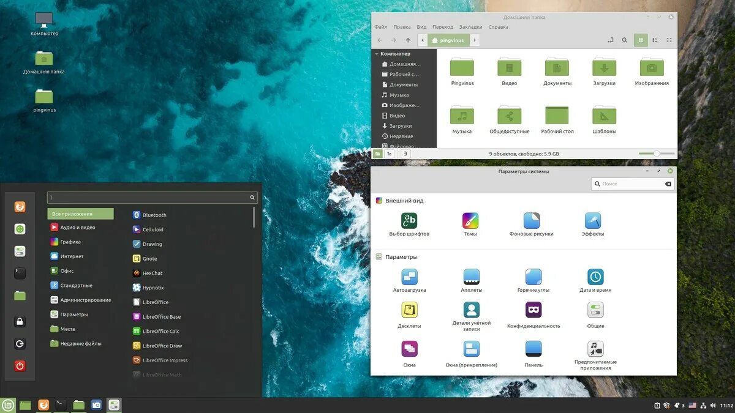Open Панель settings module
The height and width of the screenshot is (413, 735).
(533, 355)
